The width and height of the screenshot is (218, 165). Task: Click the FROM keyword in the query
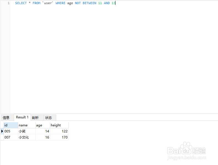pyautogui.click(x=36, y=3)
